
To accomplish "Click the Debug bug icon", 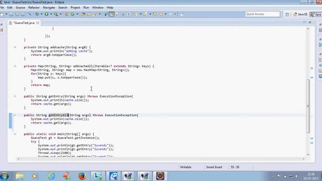I will click(x=37, y=14).
